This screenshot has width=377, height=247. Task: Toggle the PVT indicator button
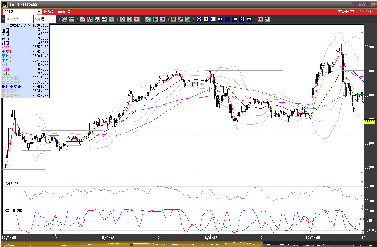249,19
